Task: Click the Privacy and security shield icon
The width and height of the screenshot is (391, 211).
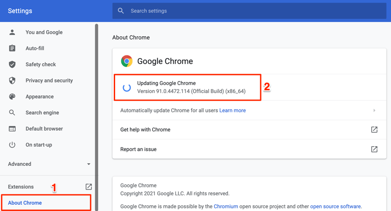Action: [12, 80]
